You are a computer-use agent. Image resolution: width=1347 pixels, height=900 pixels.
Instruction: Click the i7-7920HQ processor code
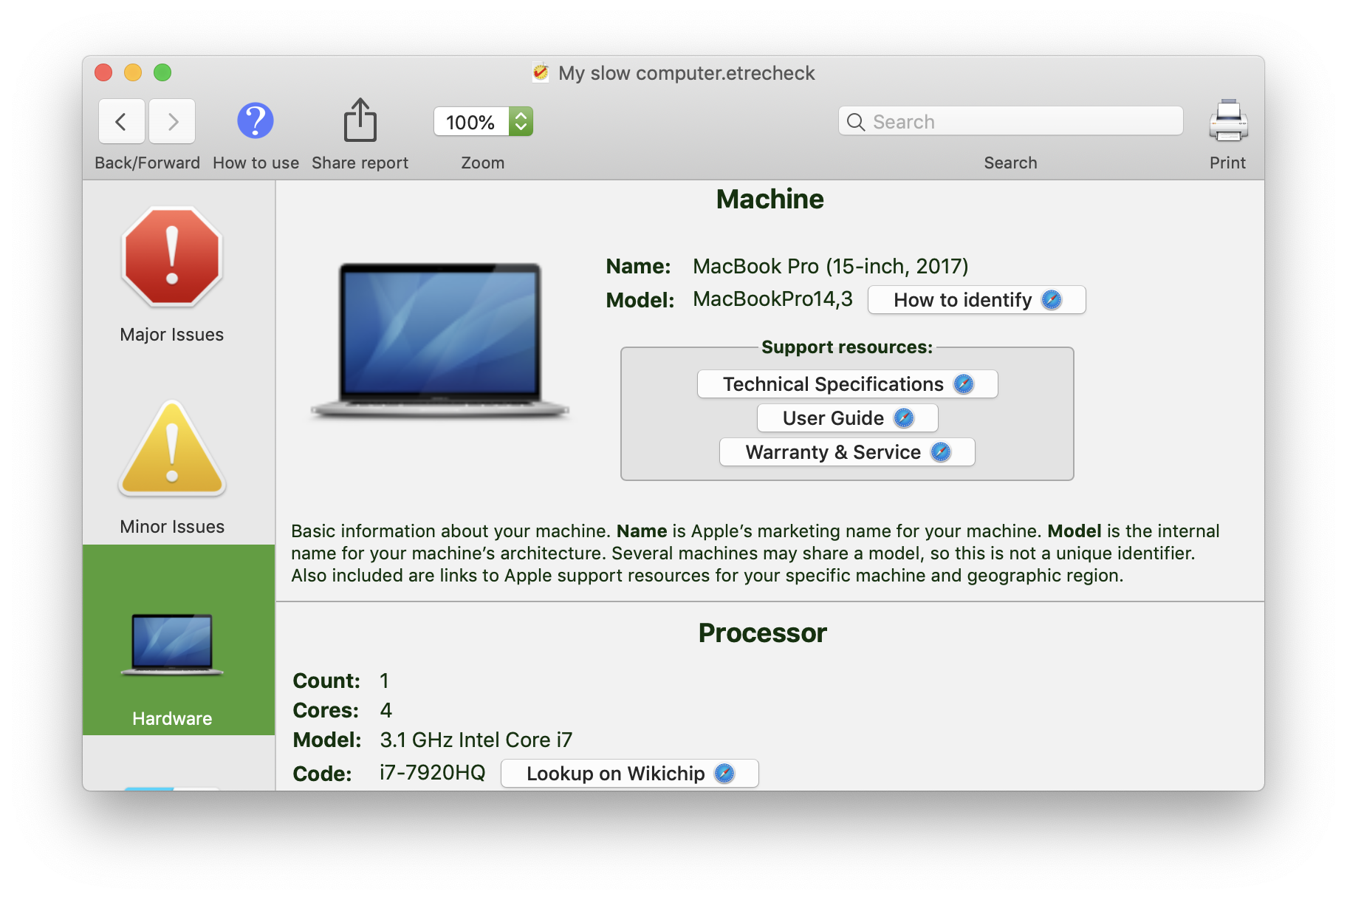433,773
